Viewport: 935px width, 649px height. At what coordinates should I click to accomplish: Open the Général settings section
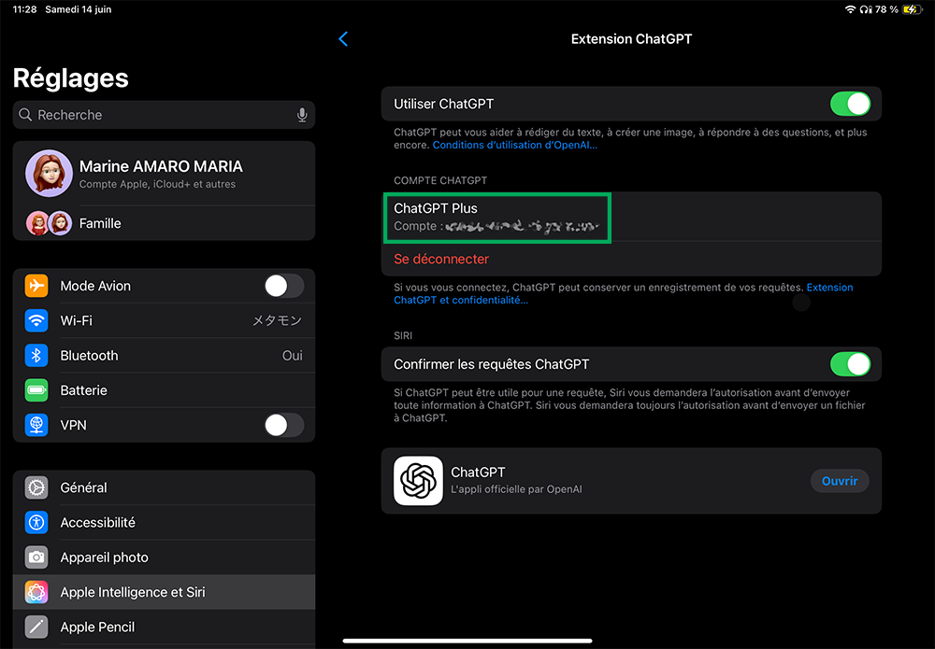pos(164,487)
